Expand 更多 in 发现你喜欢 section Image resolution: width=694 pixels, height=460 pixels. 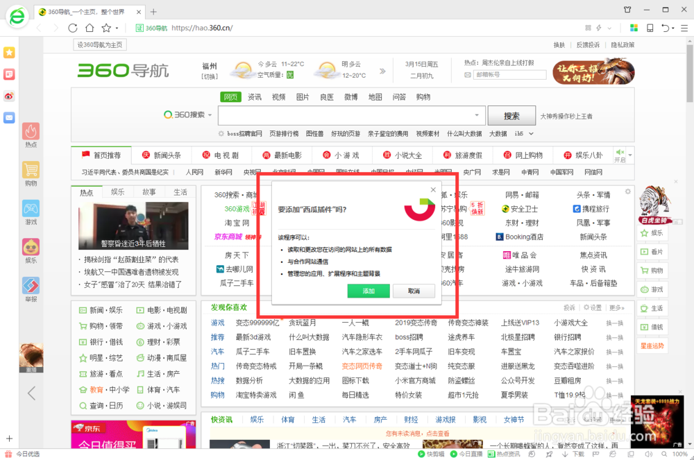tap(616, 307)
